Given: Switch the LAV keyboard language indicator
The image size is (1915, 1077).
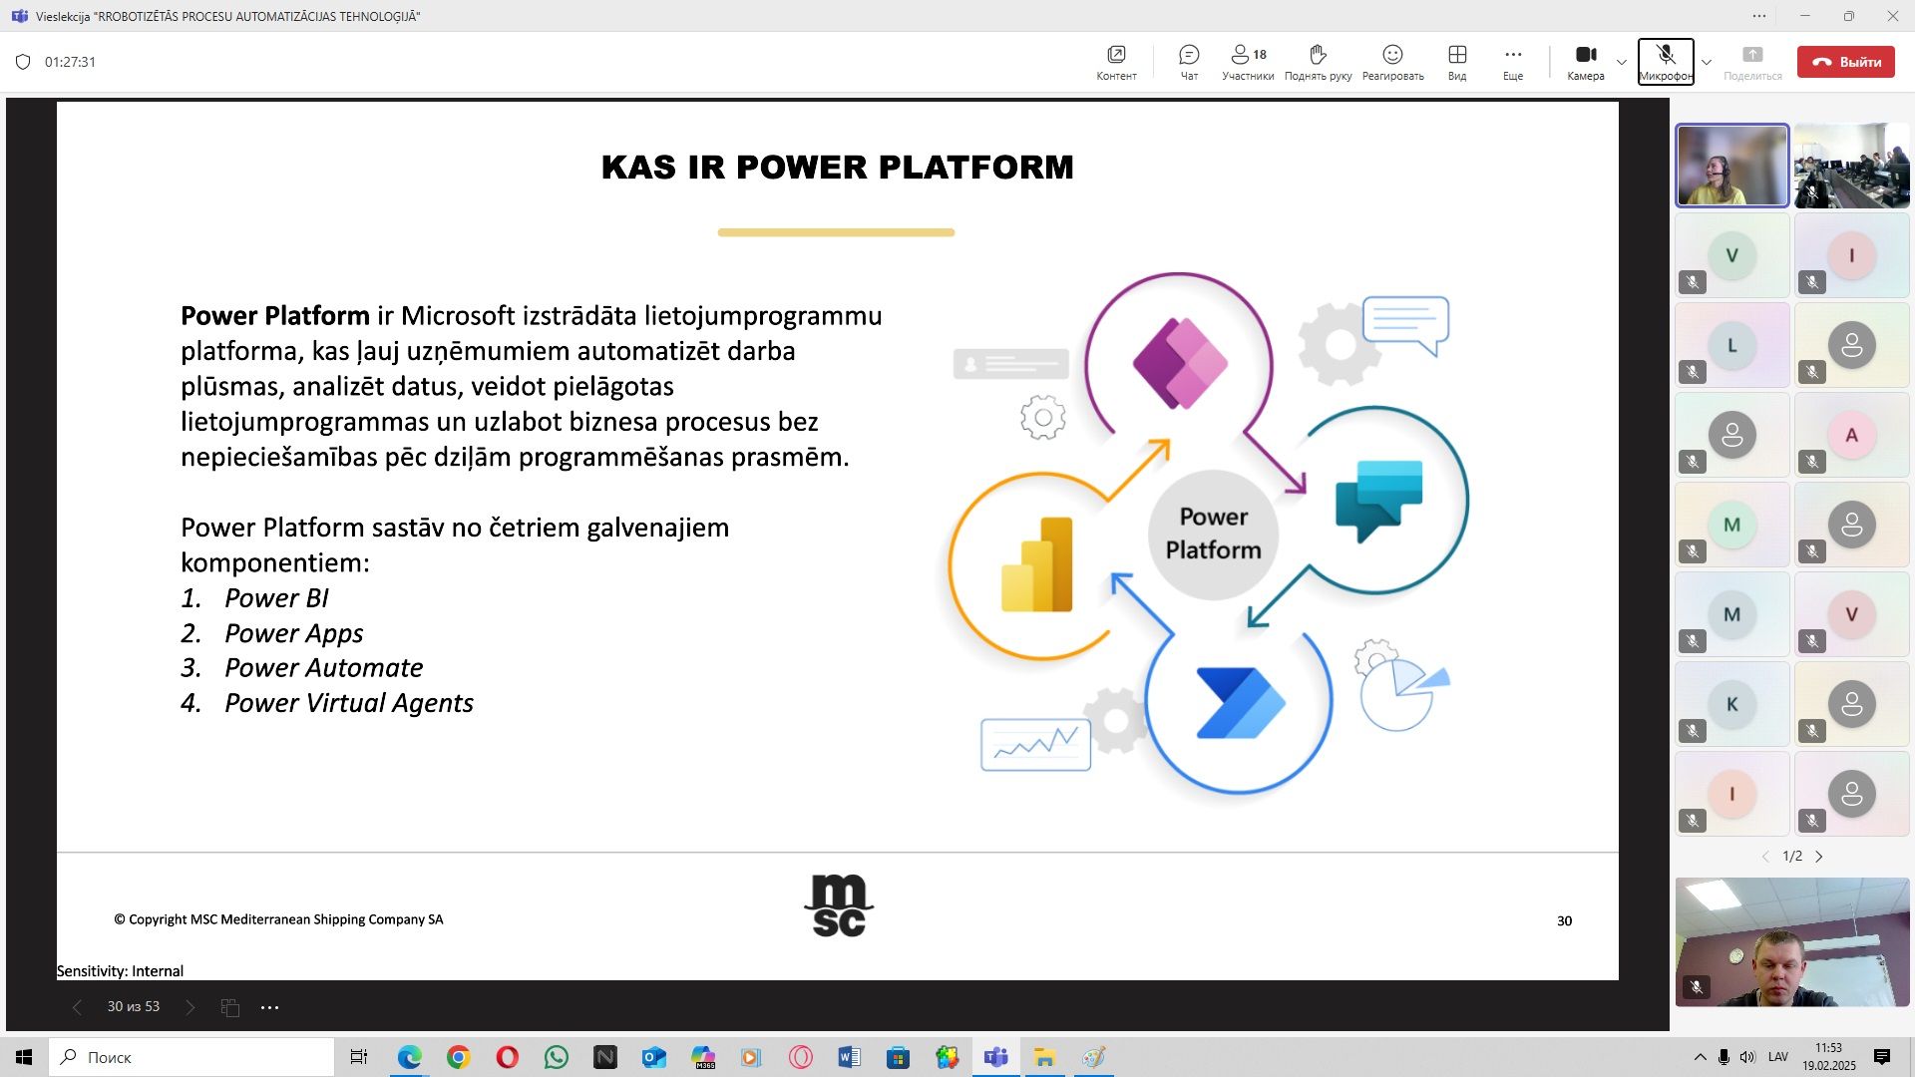Looking at the screenshot, I should point(1778,1057).
